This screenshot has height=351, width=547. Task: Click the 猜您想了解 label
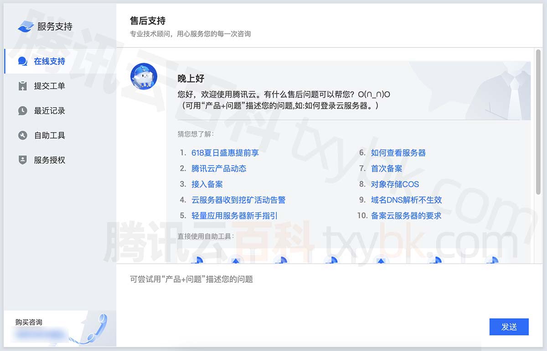[x=196, y=134]
